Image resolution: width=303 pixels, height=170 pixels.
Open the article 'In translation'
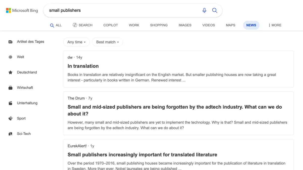tap(83, 66)
